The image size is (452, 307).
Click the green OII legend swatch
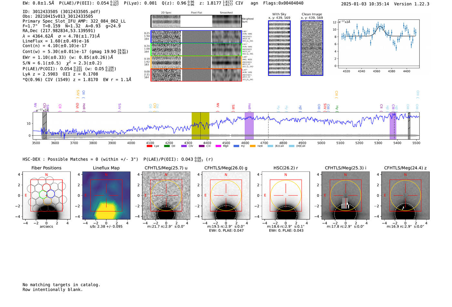(x=167, y=146)
